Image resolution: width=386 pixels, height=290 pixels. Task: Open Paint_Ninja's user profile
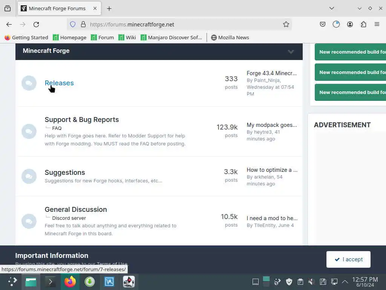267,80
